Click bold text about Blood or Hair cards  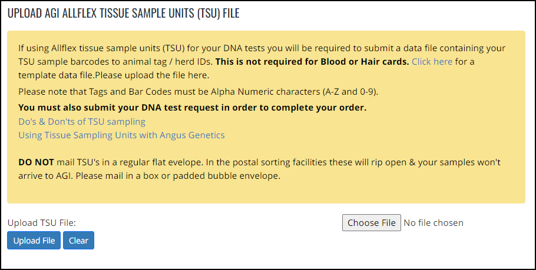tap(312, 62)
